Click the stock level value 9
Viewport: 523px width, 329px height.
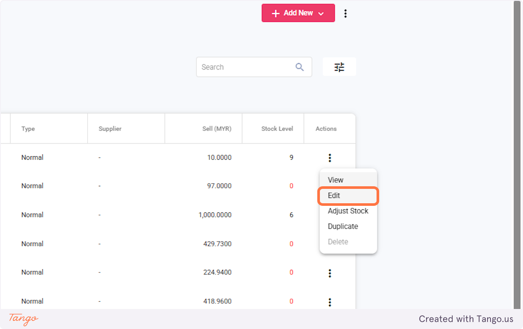(292, 158)
